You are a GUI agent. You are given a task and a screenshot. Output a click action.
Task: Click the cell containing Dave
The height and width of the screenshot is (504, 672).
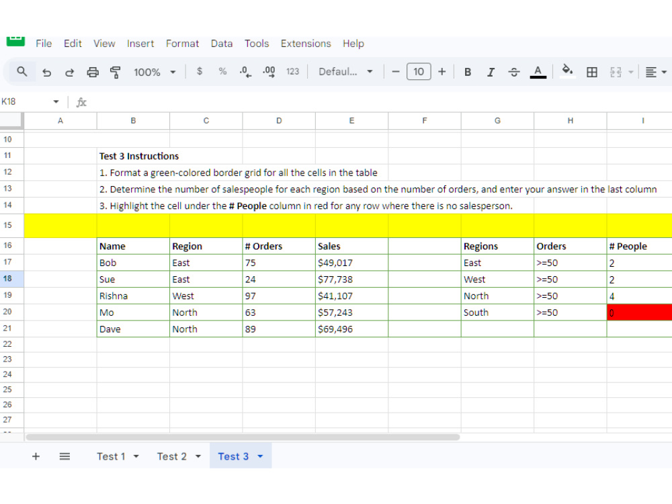point(133,329)
